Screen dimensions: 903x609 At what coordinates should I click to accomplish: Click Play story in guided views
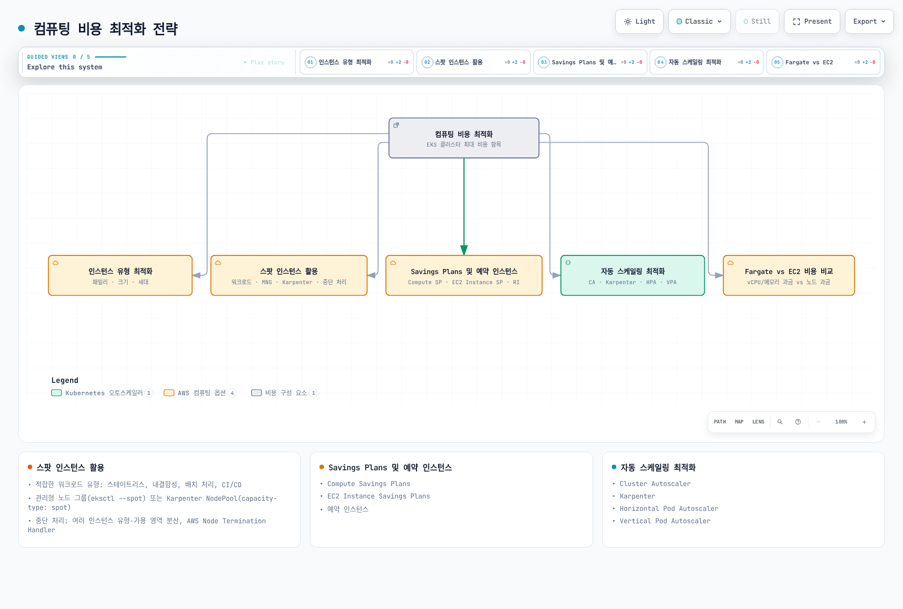coord(264,63)
